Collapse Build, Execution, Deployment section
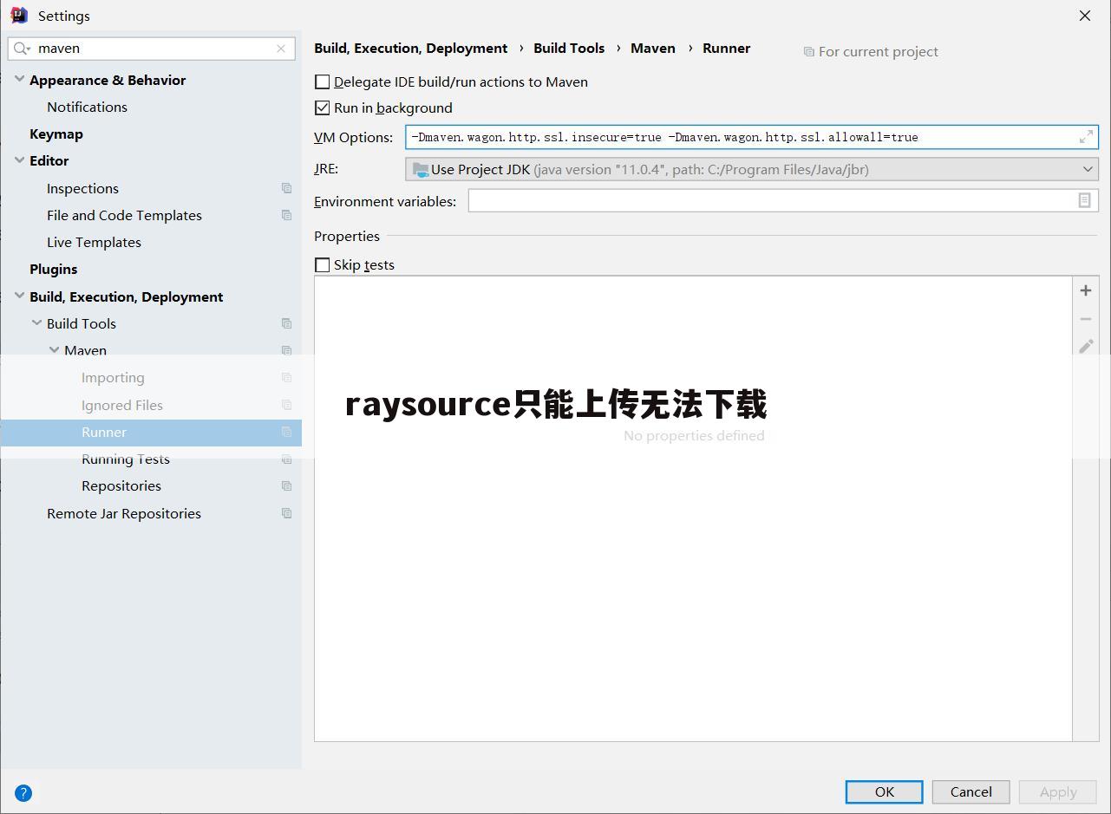 point(19,296)
